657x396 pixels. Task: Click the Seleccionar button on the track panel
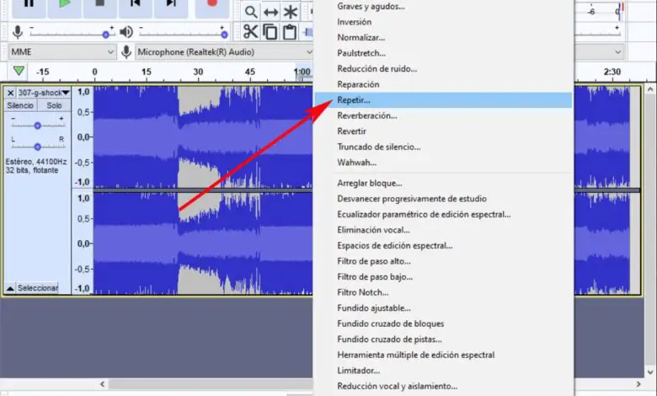[37, 288]
